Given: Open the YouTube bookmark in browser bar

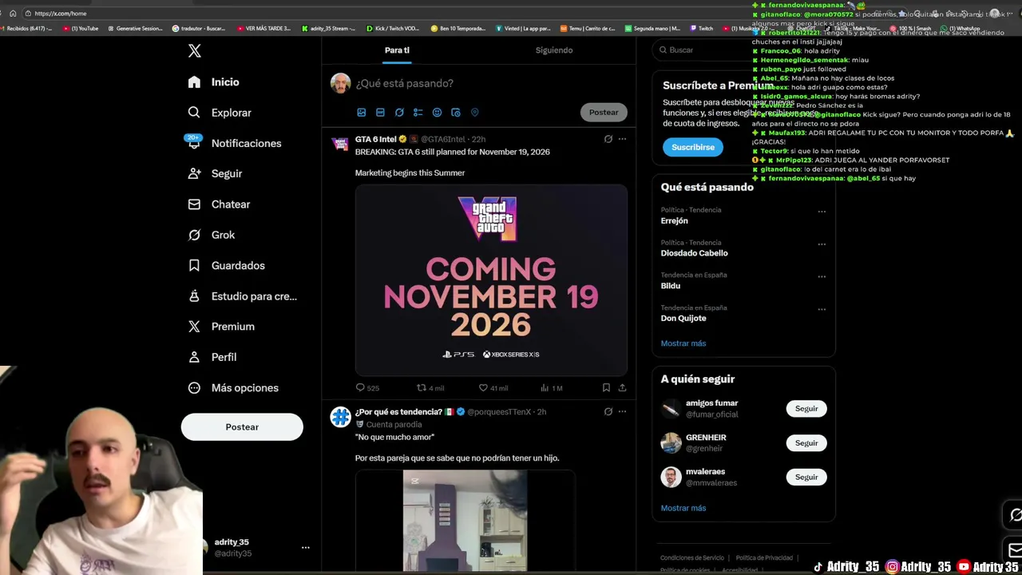Looking at the screenshot, I should point(81,29).
